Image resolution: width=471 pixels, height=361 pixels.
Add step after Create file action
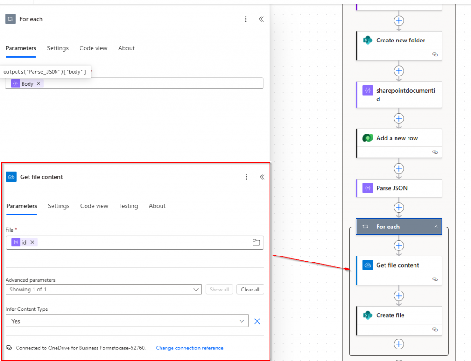(399, 344)
